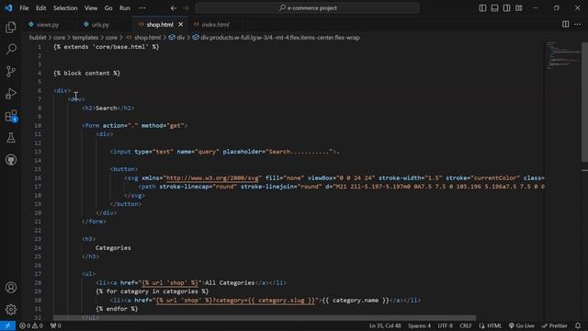Click 'All Categories' text on line 28
This screenshot has width=588, height=331.
pos(230,282)
